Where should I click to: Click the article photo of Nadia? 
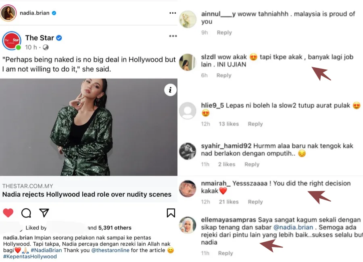(89, 127)
